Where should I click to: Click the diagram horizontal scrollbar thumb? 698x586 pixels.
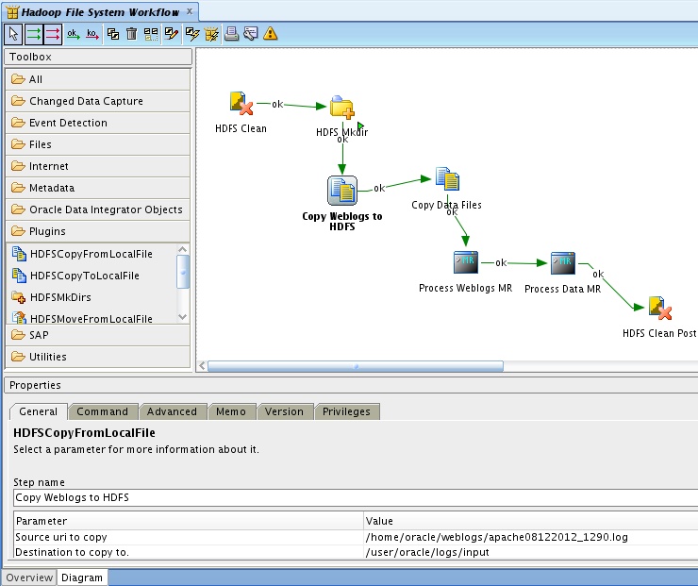(x=356, y=366)
